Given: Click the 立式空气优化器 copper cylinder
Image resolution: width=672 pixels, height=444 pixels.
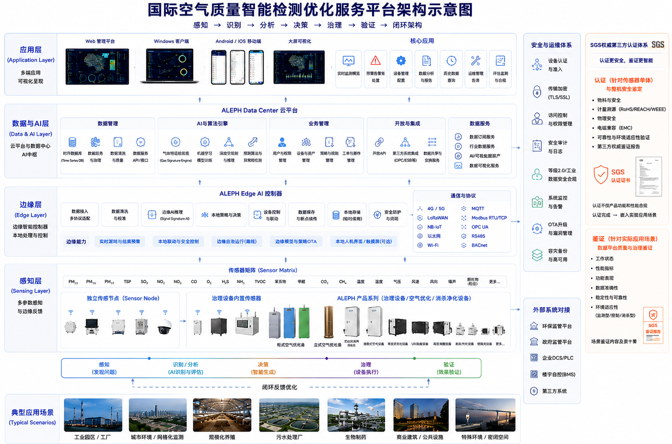Looking at the screenshot, I should pos(329,322).
